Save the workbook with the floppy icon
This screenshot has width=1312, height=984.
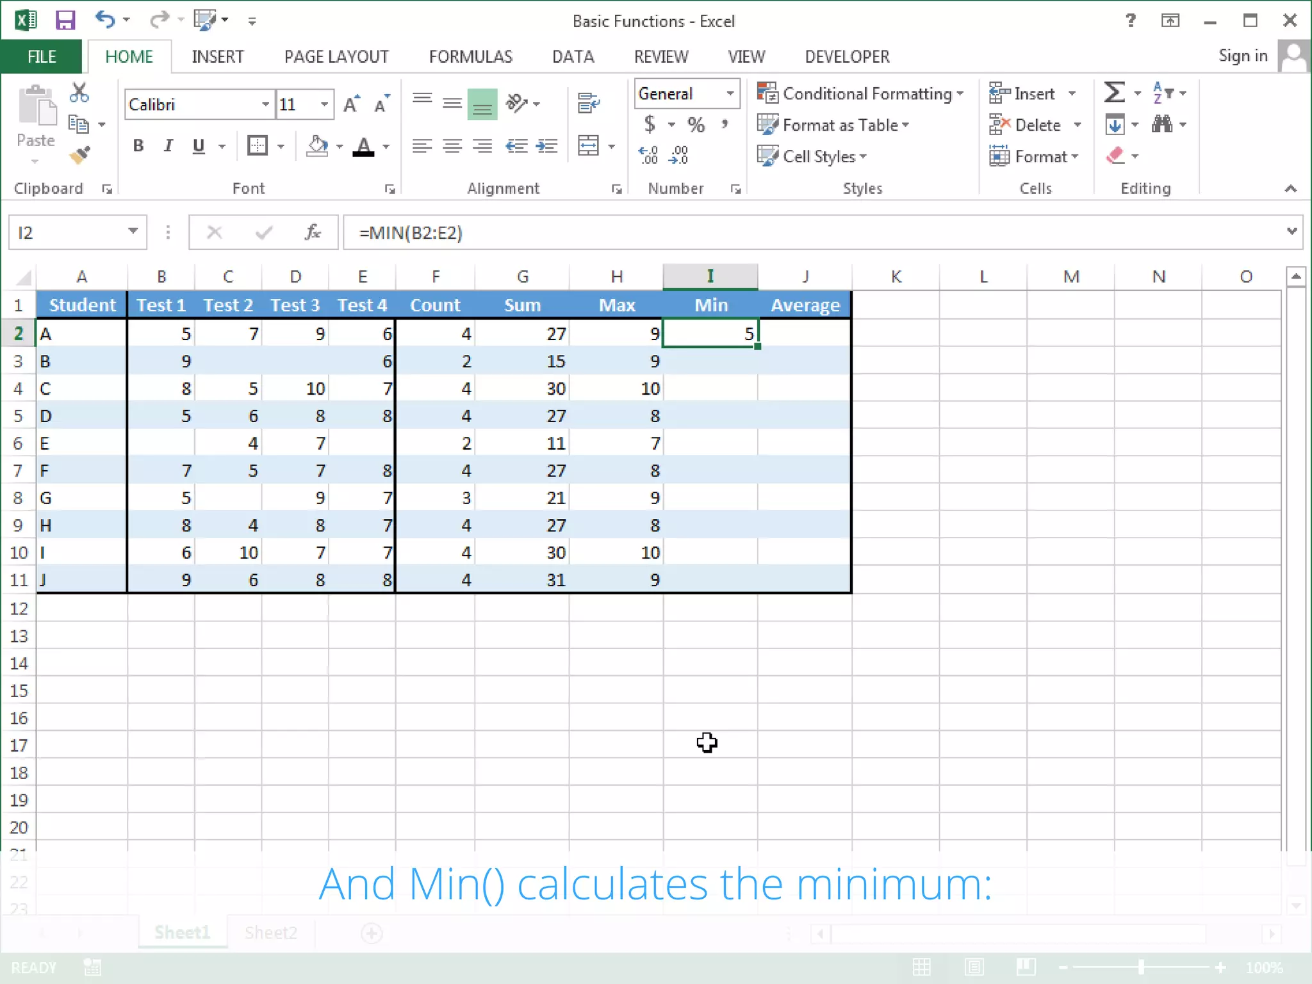[x=65, y=20]
